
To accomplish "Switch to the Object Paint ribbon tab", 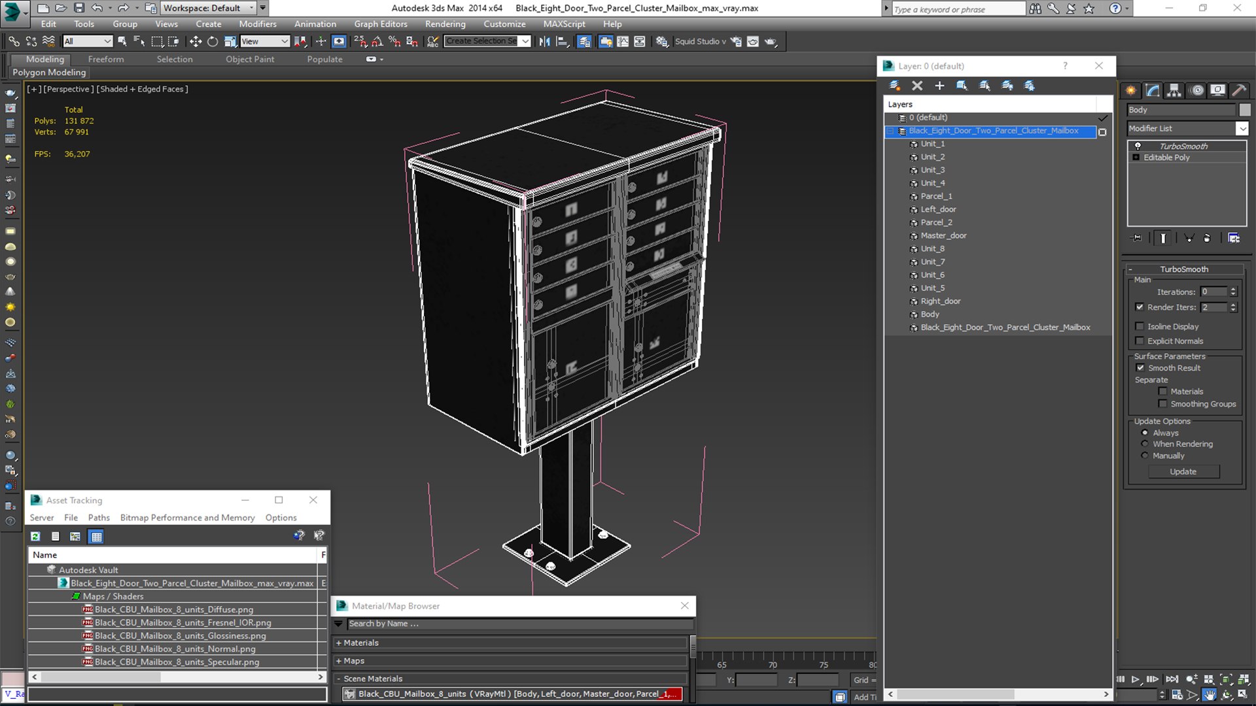I will pos(250,59).
